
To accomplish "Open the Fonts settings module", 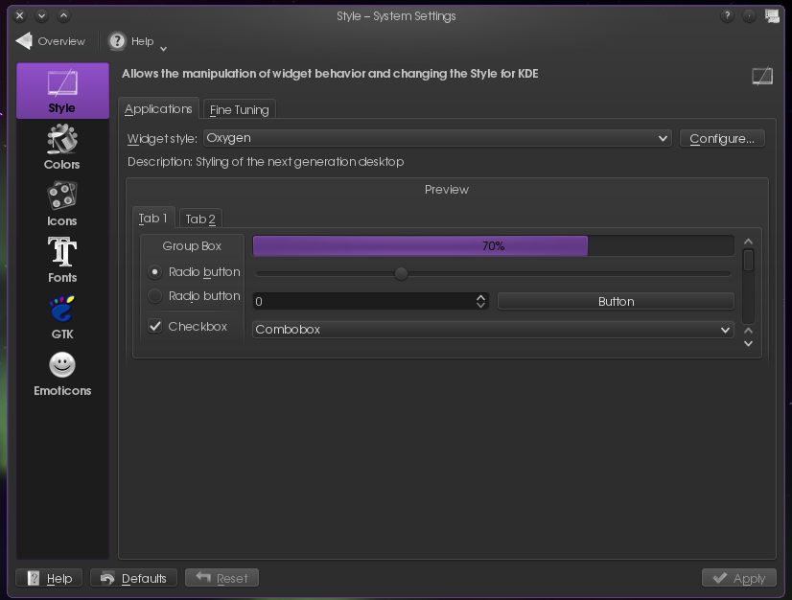I will (62, 260).
